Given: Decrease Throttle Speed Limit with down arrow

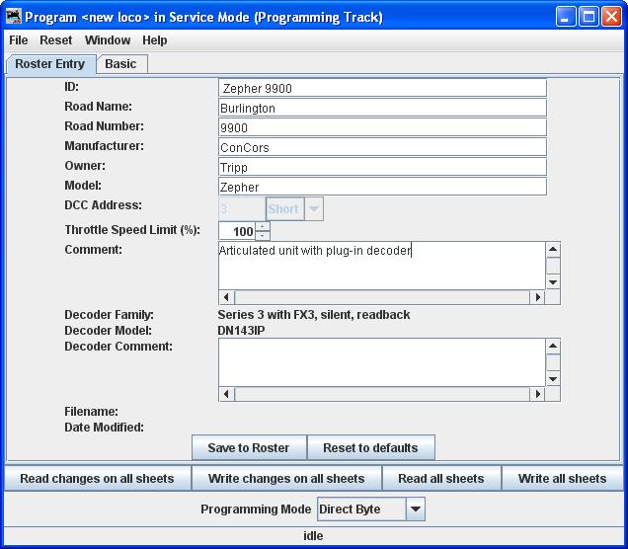Looking at the screenshot, I should (x=262, y=236).
